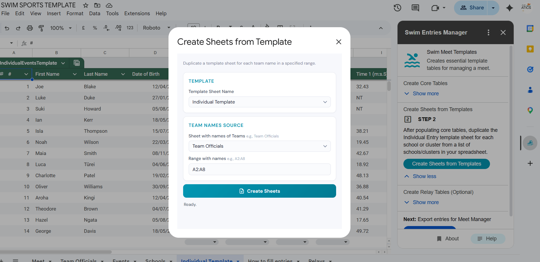Image resolution: width=540 pixels, height=262 pixels.
Task: Format as percent
Action: tap(95, 28)
